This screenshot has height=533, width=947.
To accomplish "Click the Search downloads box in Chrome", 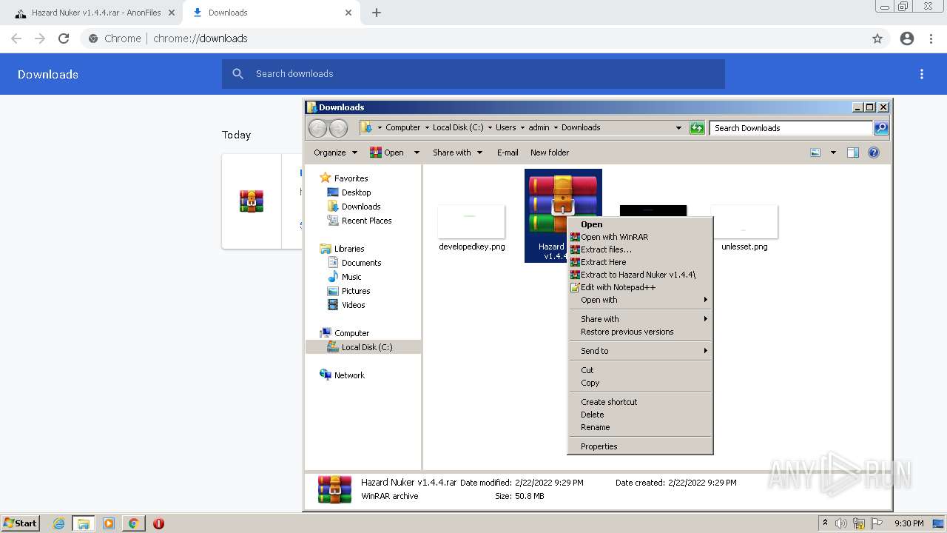I will click(473, 74).
